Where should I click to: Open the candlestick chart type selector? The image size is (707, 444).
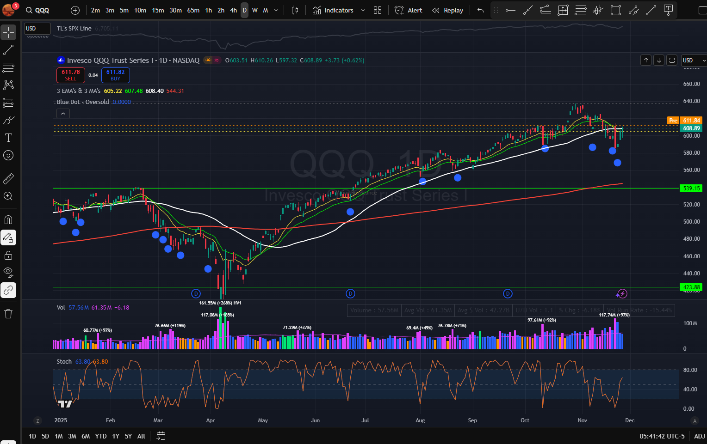coord(295,10)
